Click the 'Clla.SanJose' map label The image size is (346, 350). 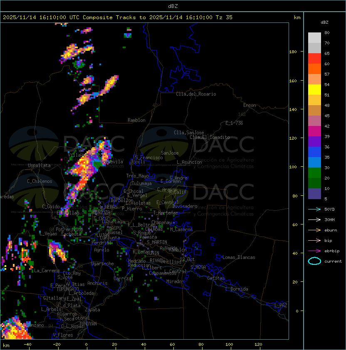coord(189,133)
